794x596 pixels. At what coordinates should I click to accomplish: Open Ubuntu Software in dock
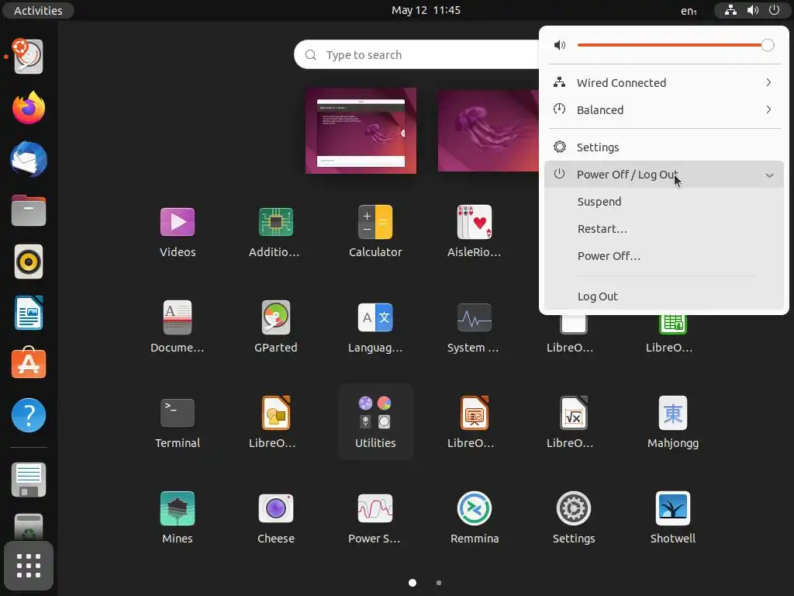pyautogui.click(x=29, y=363)
